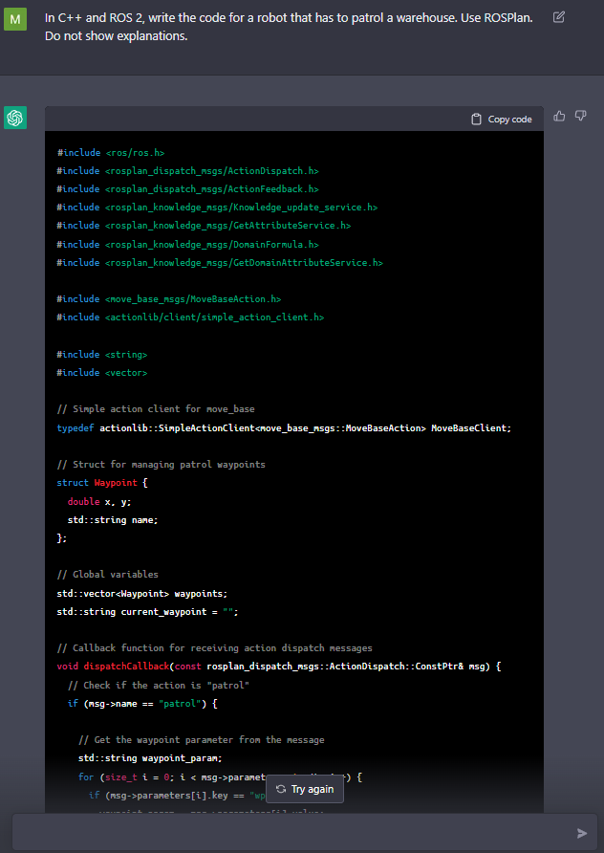Click the 'if (msg->name == "patrol")' line
Image resolution: width=604 pixels, height=853 pixels.
[141, 704]
